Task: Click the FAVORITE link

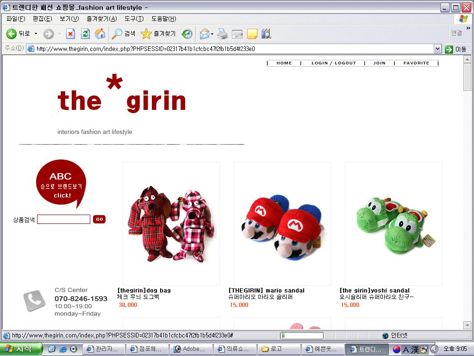Action: (416, 63)
